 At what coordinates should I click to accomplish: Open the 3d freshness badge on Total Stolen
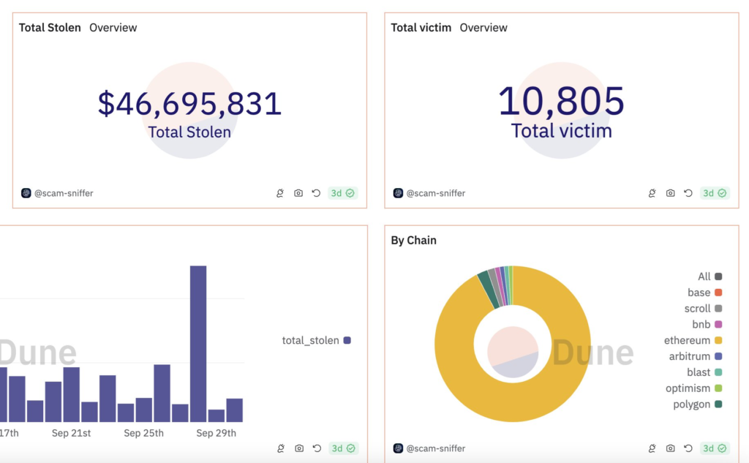click(342, 193)
